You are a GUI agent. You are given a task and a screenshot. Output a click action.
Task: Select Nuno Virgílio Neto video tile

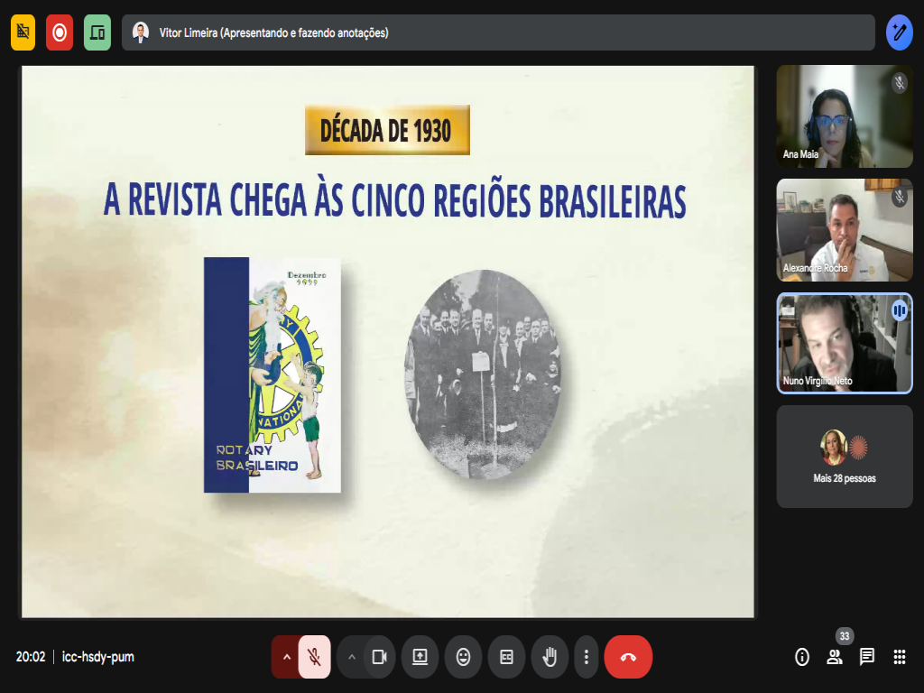[844, 344]
